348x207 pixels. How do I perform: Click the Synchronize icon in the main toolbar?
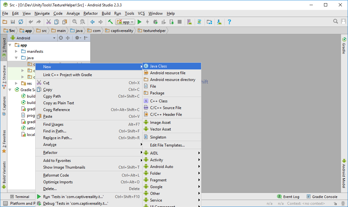(x=20, y=22)
